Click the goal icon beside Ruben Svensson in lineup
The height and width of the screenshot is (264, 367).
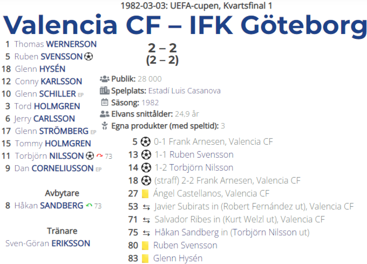[88, 57]
